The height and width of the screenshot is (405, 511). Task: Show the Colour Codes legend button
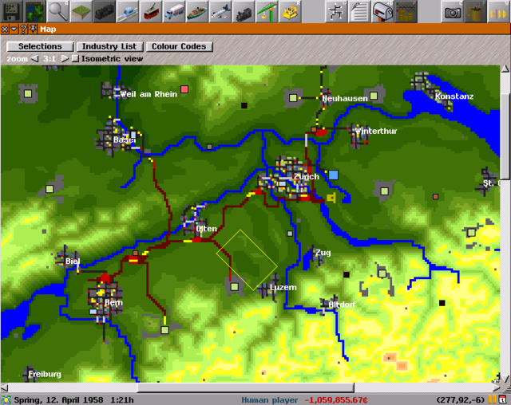pyautogui.click(x=179, y=46)
